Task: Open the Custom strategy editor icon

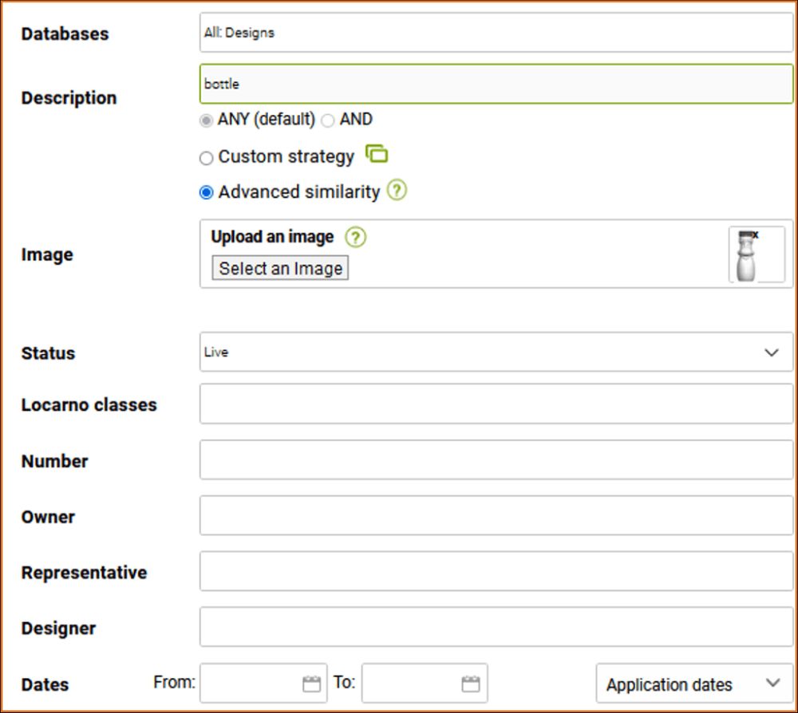Action: (x=377, y=154)
